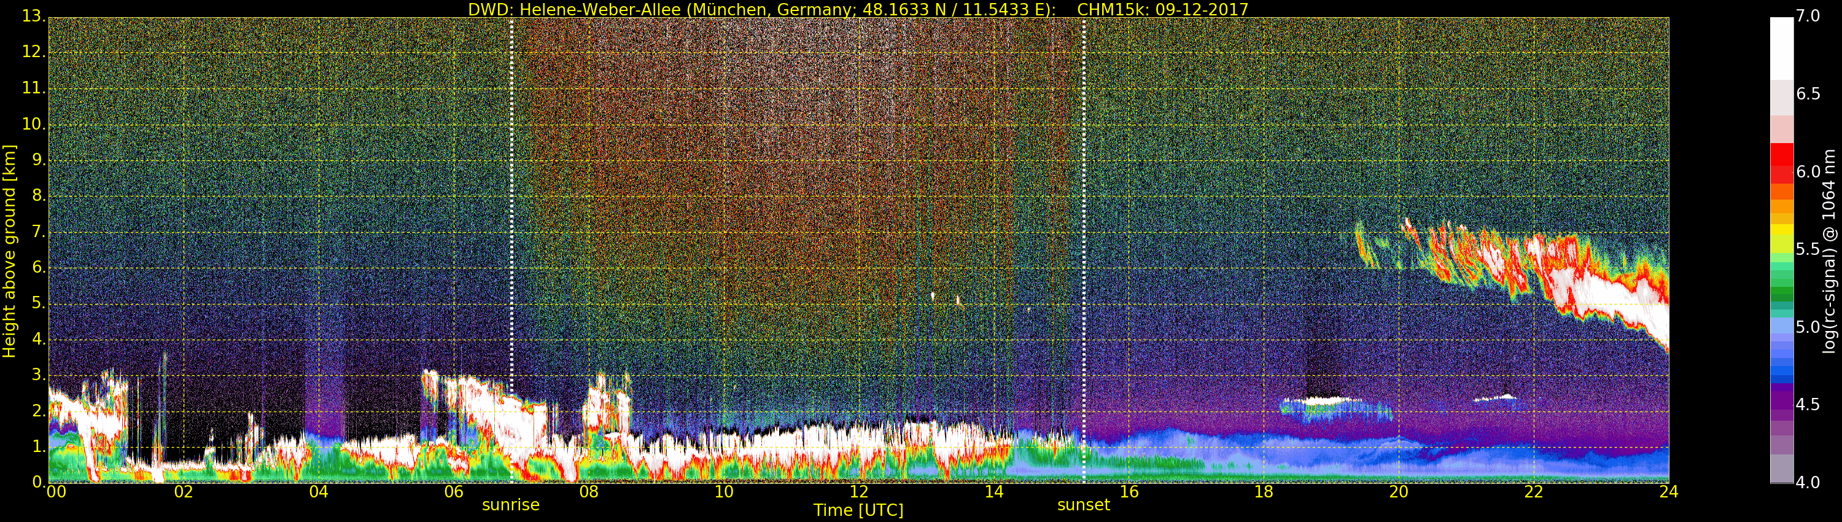Click the "Time [UTC]" x-axis label
Image resolution: width=1842 pixels, height=522 pixels.
[858, 510]
